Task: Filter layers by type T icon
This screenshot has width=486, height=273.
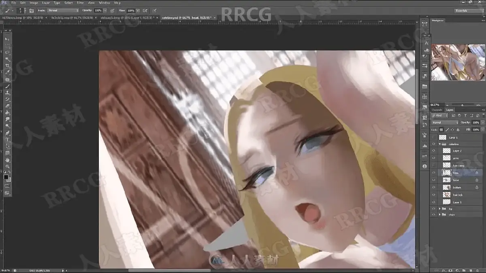Action: coord(466,116)
